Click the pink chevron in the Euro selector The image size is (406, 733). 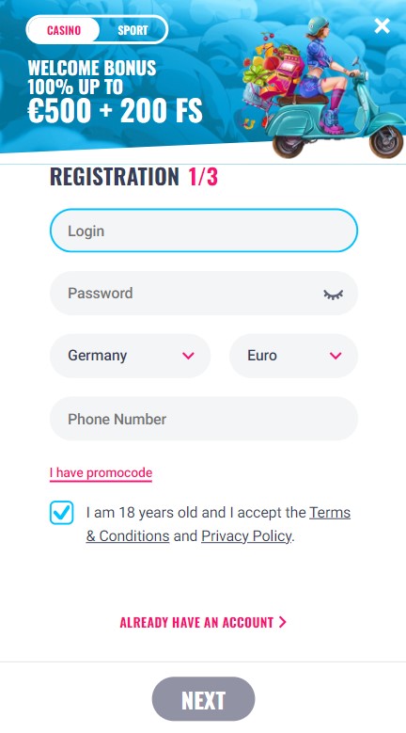[x=336, y=356]
